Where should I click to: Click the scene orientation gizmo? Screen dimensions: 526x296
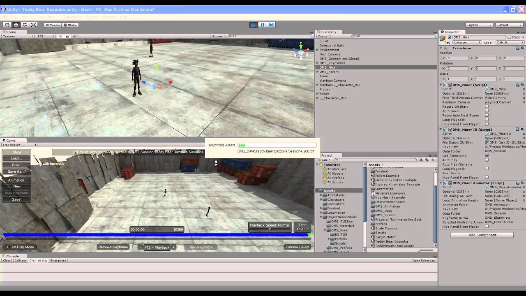coord(301,51)
